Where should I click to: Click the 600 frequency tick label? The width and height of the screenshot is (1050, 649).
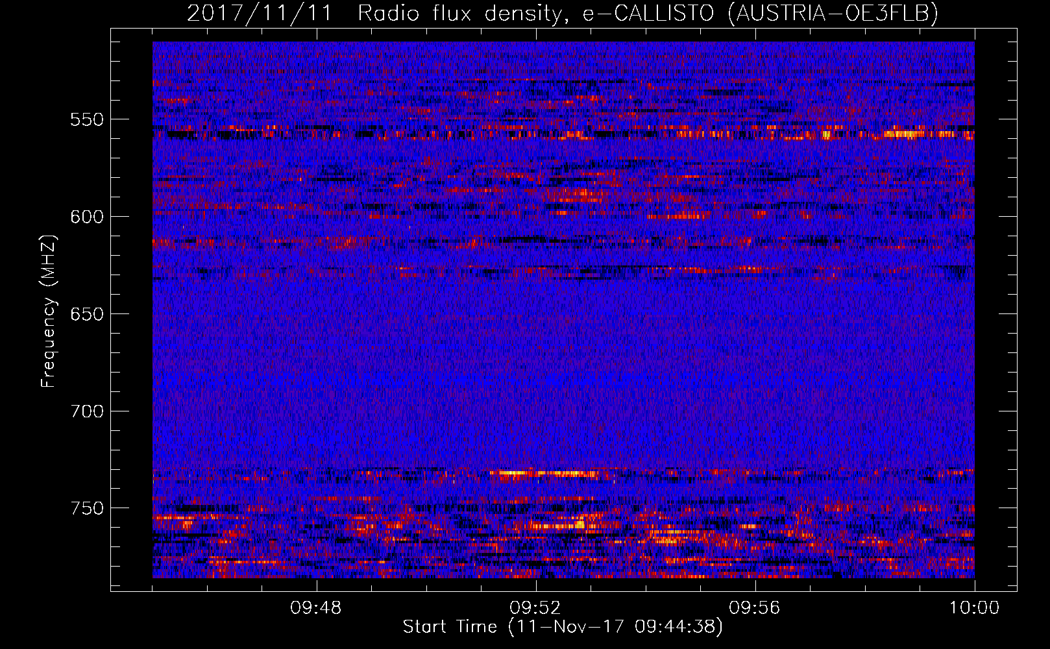(x=87, y=217)
